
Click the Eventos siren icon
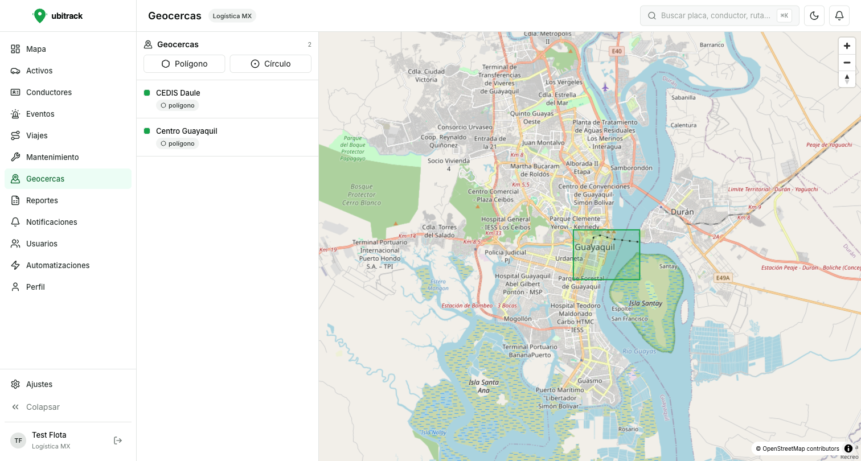click(x=15, y=114)
